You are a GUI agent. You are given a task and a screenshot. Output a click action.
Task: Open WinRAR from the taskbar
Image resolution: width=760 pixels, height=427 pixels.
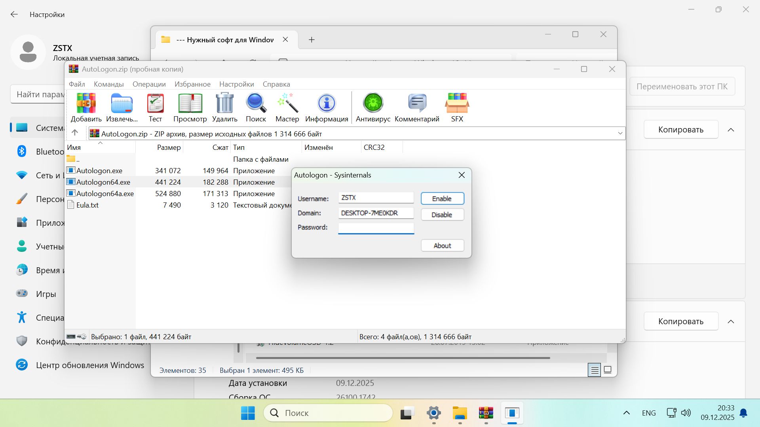(486, 413)
